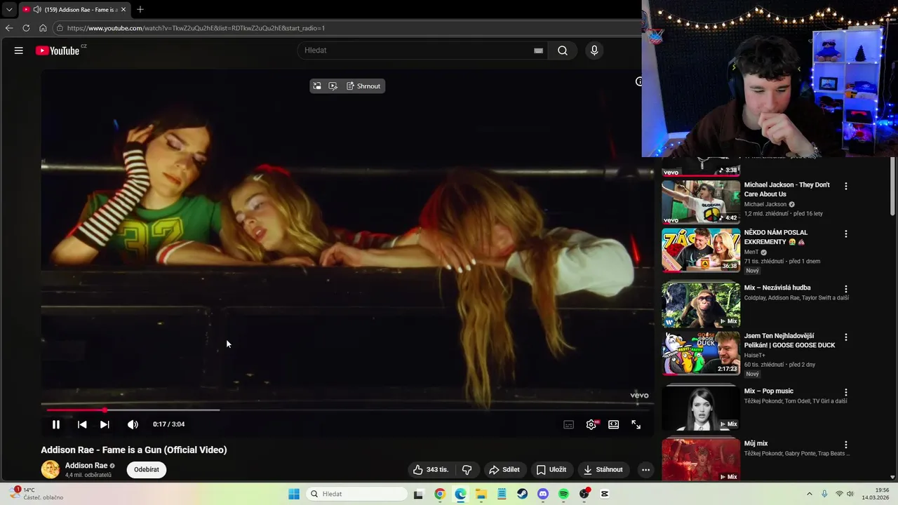Open Spotify from the taskbar
Image resolution: width=898 pixels, height=505 pixels.
(x=563, y=494)
